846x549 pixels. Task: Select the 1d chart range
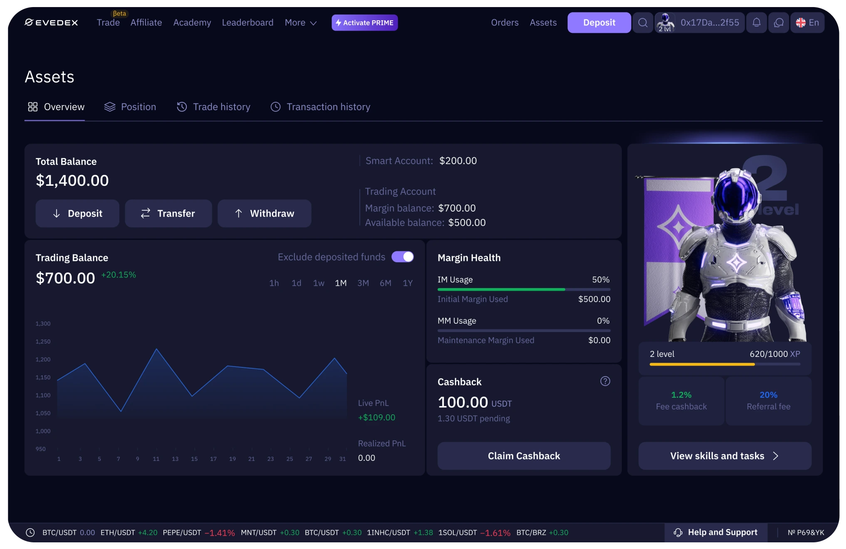[296, 283]
